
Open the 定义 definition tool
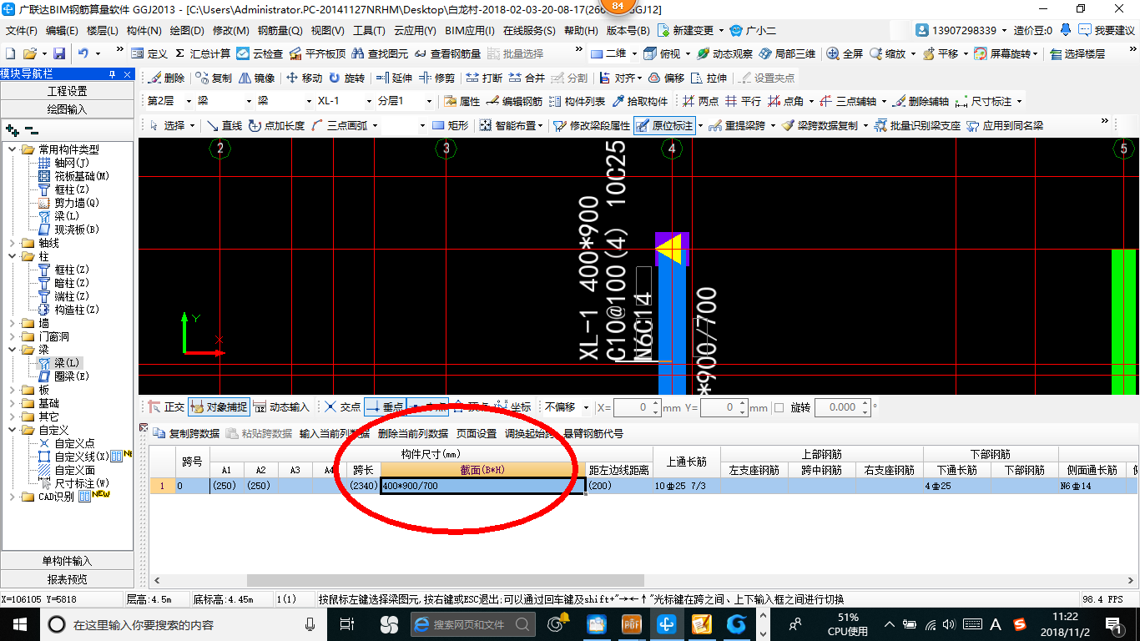pyautogui.click(x=150, y=53)
